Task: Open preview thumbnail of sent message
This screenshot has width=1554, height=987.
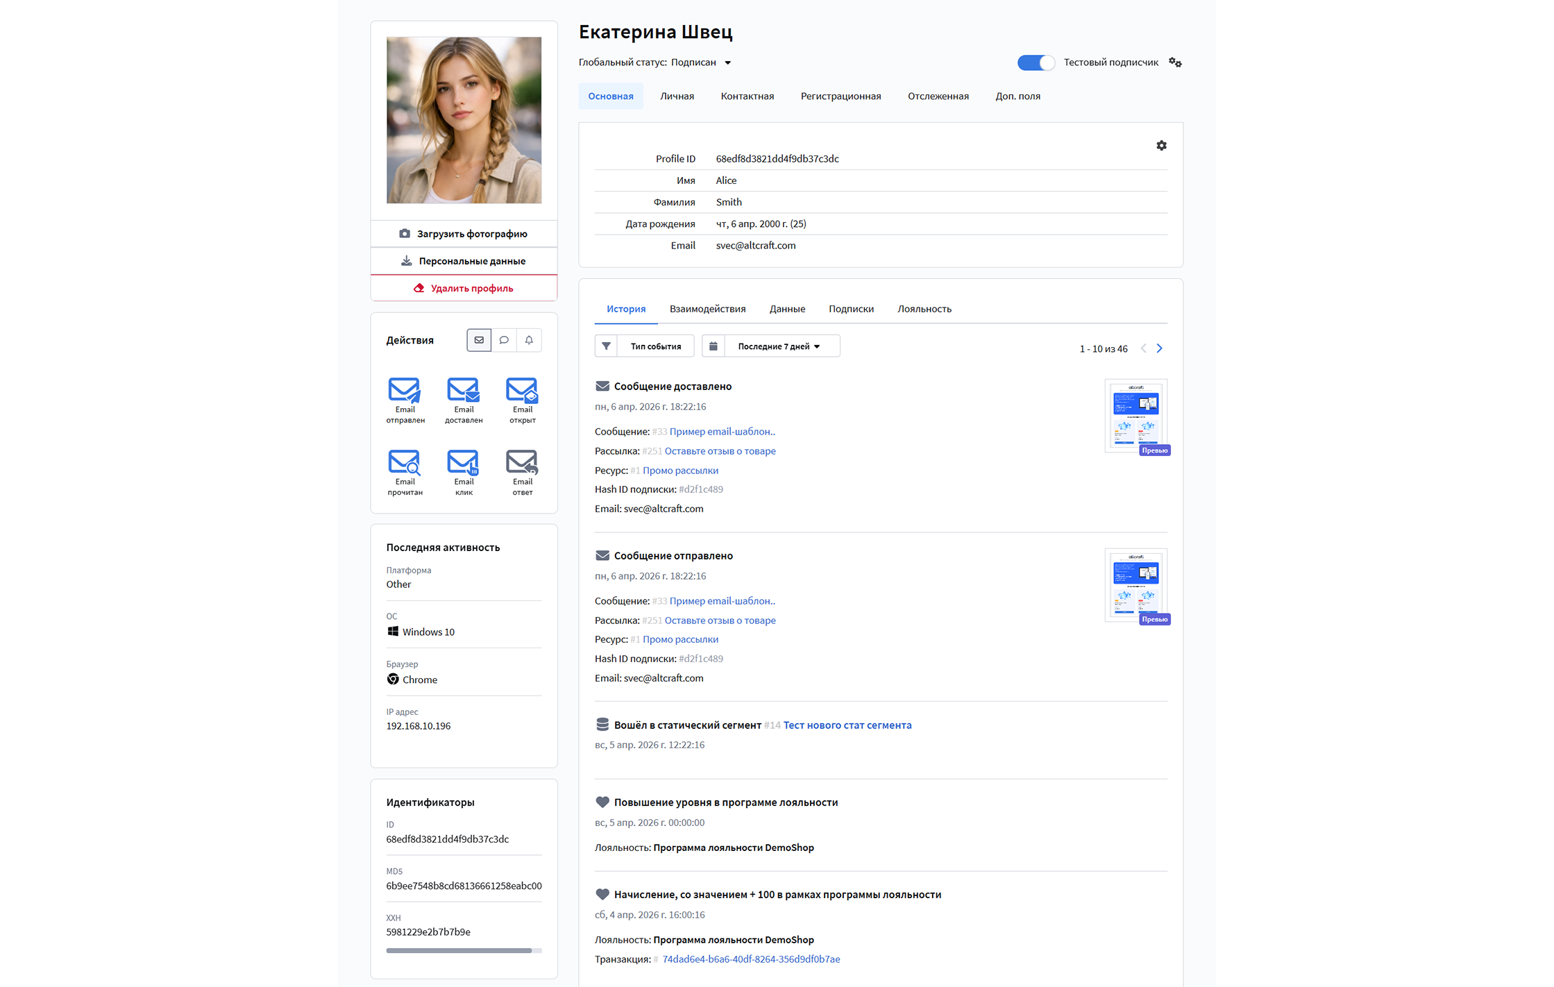Action: tap(1135, 585)
